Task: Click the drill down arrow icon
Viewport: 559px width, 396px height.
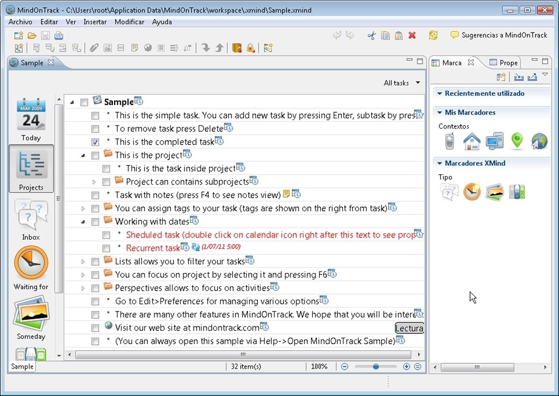Action: 205,48
